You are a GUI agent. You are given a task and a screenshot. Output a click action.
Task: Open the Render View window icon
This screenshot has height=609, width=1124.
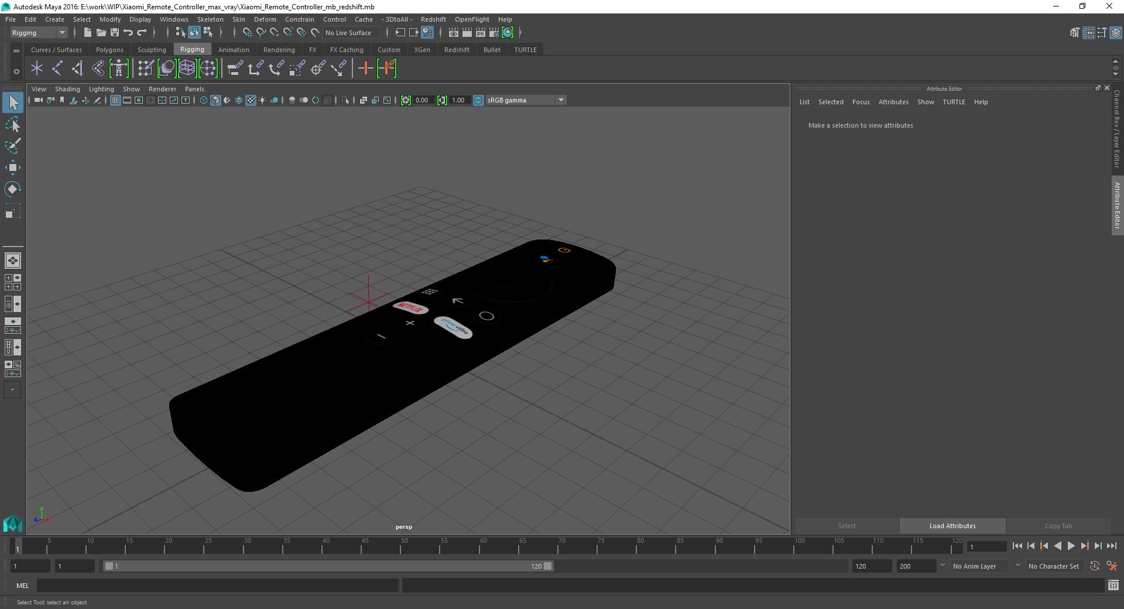(454, 33)
